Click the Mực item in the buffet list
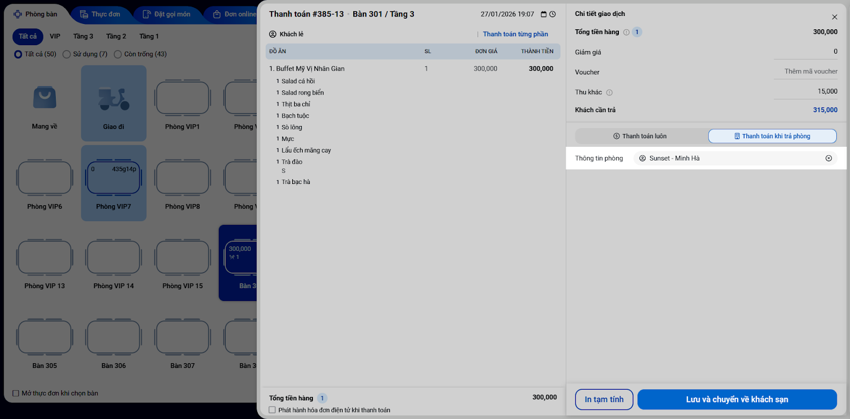The height and width of the screenshot is (419, 850). tap(288, 139)
